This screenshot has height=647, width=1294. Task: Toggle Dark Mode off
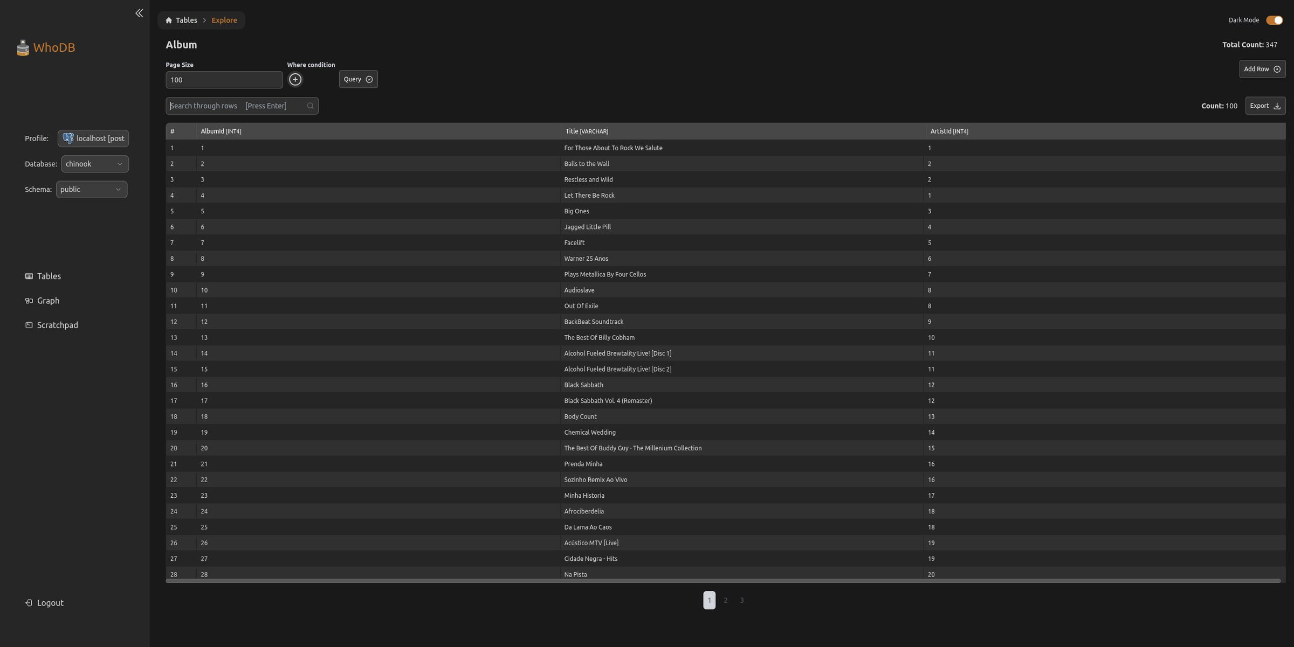coord(1274,19)
